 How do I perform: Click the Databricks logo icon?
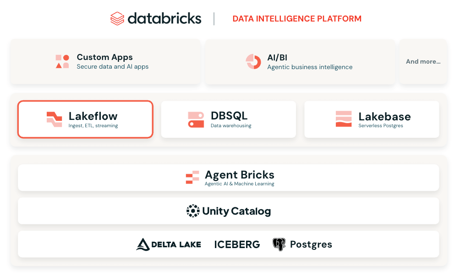[x=117, y=19]
